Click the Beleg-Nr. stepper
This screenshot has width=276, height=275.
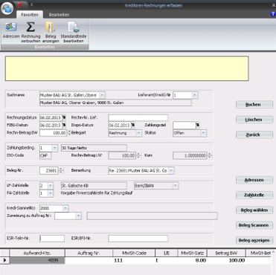61,171
